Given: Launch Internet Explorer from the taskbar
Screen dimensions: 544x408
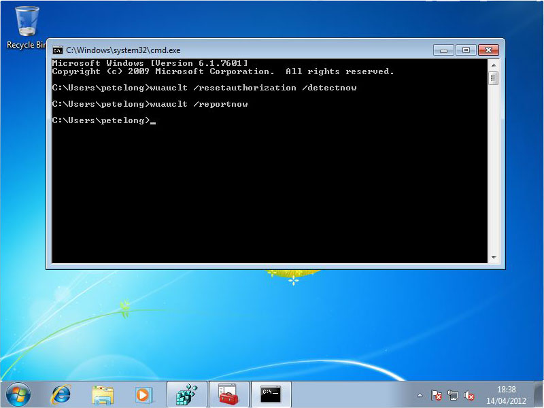Looking at the screenshot, I should click(61, 395).
